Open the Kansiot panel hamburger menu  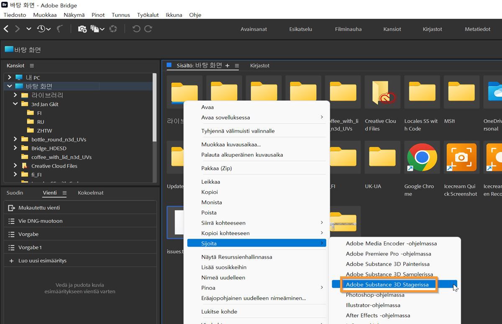pos(32,66)
